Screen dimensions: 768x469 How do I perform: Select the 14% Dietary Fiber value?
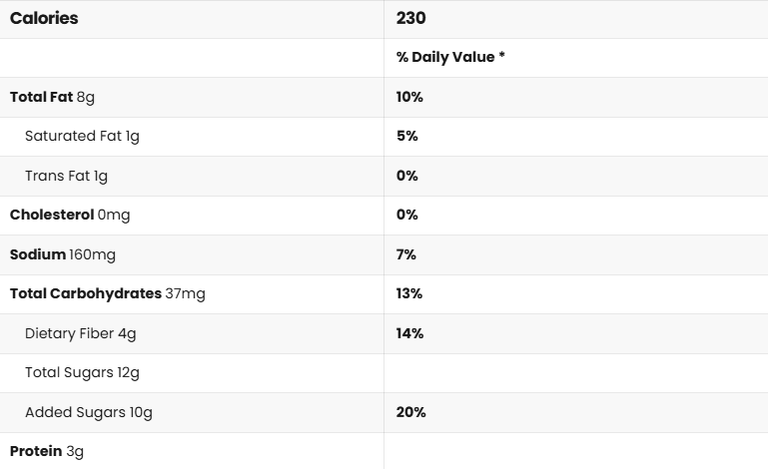click(x=409, y=333)
